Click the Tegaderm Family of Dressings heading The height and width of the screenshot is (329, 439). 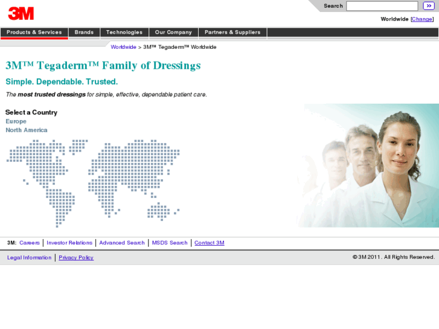click(x=103, y=66)
